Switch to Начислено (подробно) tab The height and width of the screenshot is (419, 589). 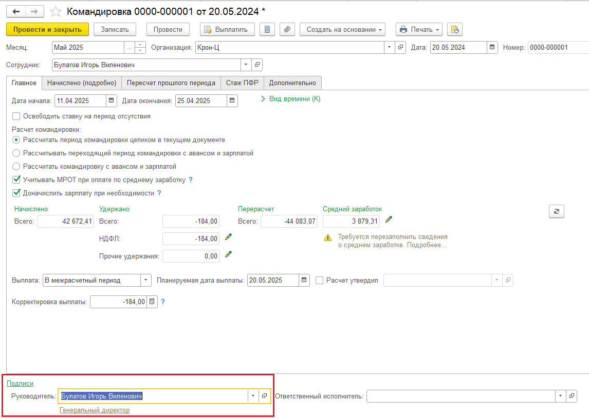[x=82, y=83]
